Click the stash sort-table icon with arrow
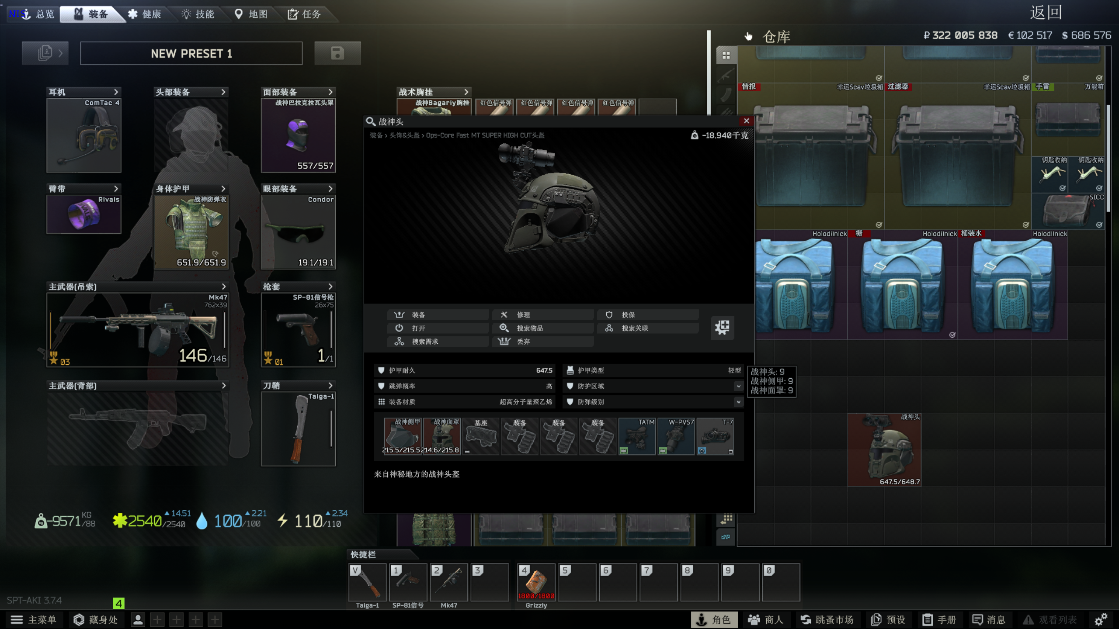The height and width of the screenshot is (629, 1119). point(726,519)
